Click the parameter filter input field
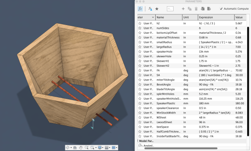This screenshot has width=251, height=151. point(170,9)
